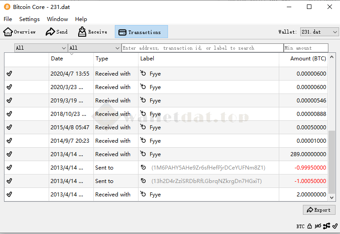This screenshot has height=234, width=340.
Task: Open the Overview tab
Action: coord(20,32)
